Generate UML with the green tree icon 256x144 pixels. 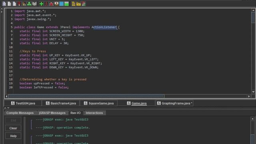click(x=29, y=4)
